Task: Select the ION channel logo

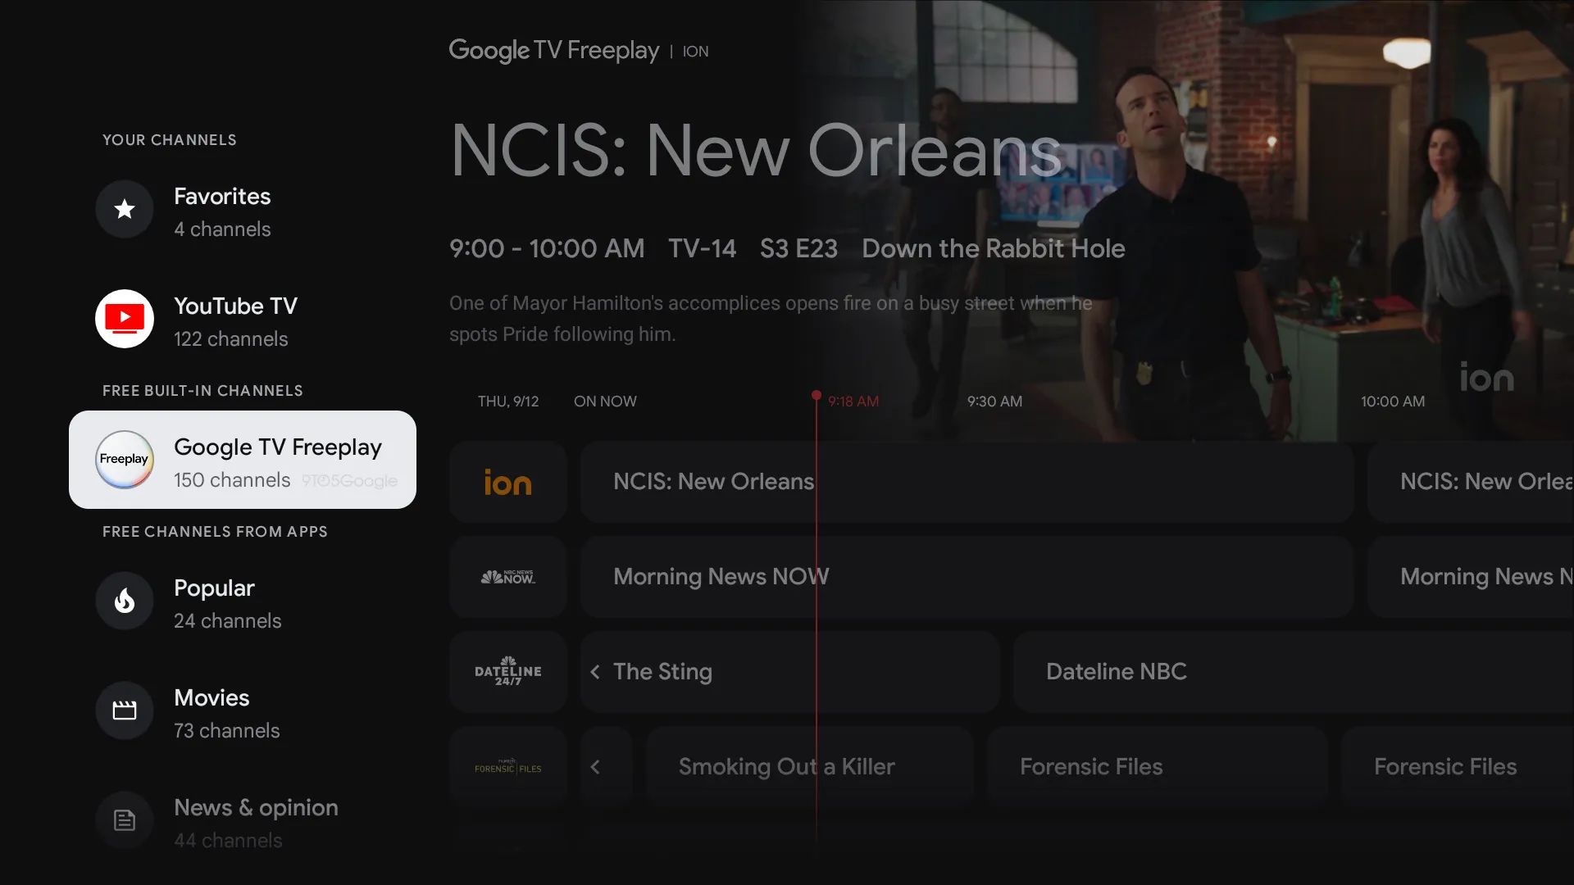Action: tap(508, 482)
